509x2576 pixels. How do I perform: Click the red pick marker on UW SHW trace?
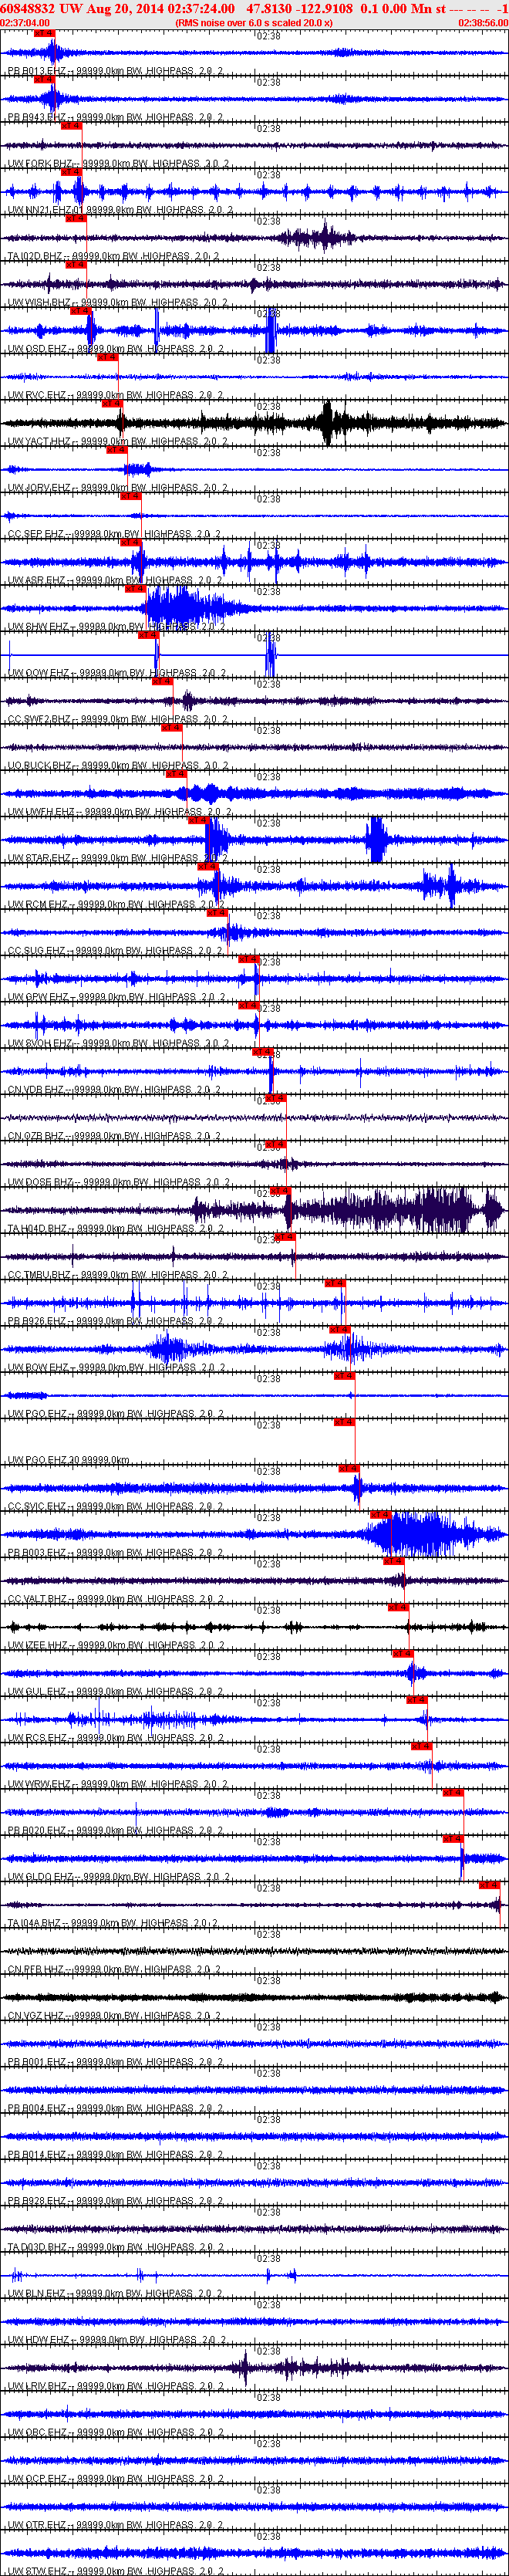coord(135,588)
